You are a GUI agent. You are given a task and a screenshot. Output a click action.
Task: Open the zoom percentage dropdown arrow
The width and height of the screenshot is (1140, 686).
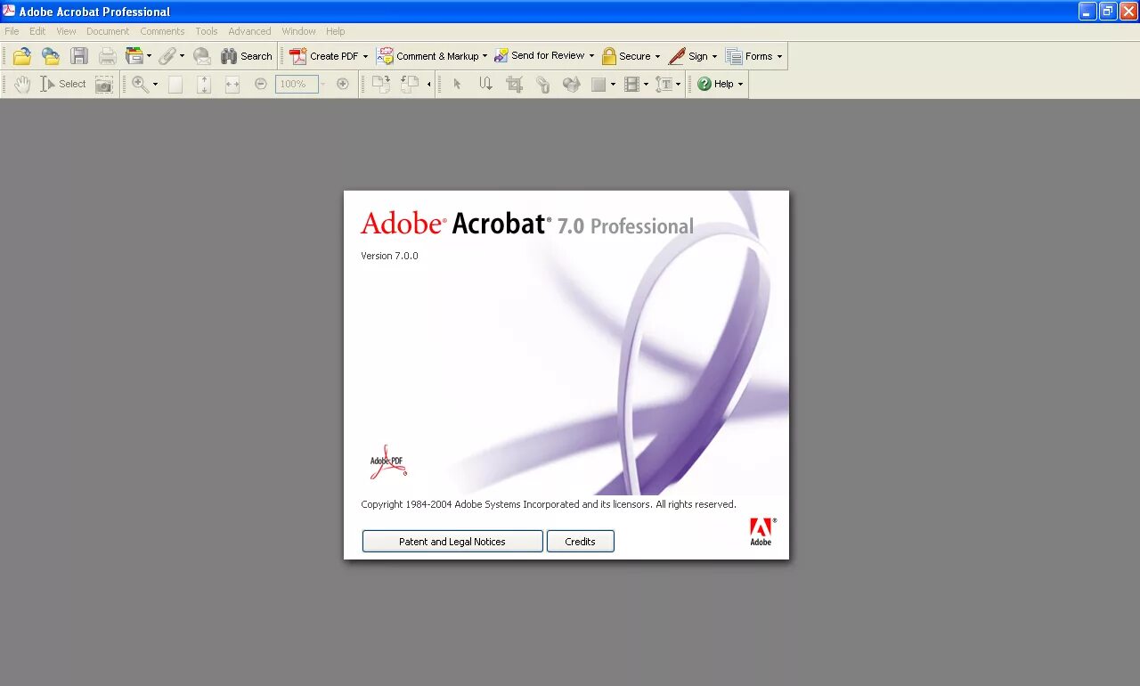coord(323,84)
